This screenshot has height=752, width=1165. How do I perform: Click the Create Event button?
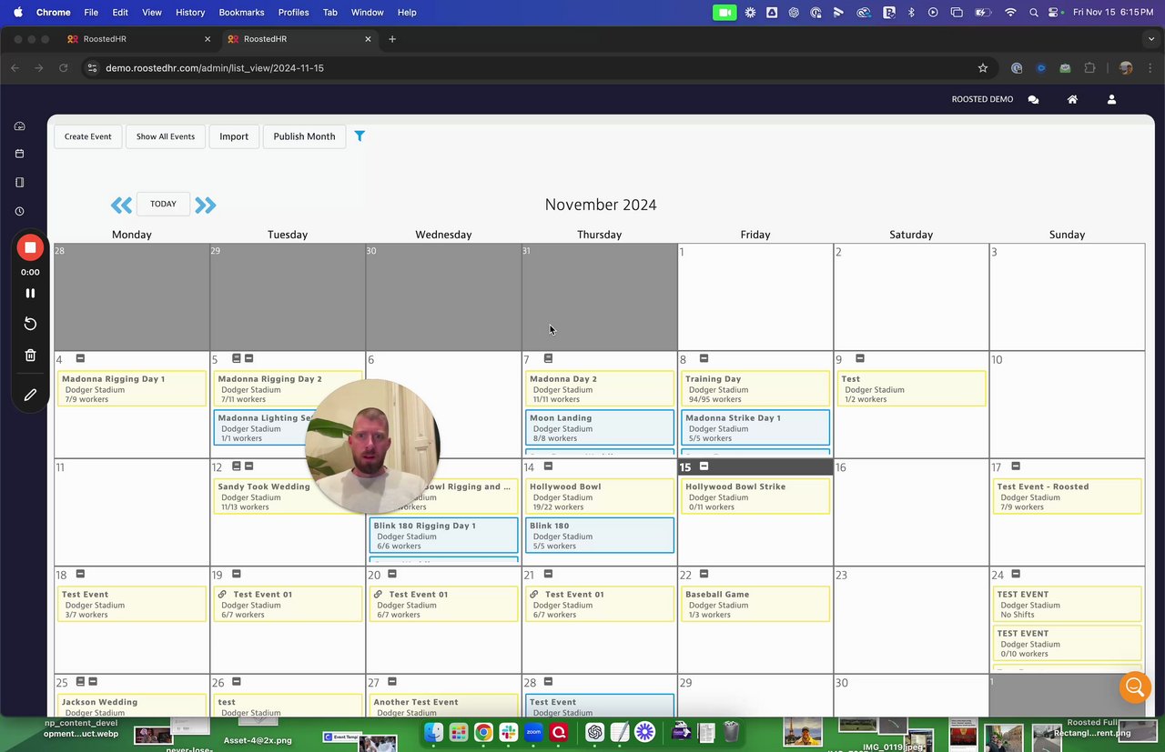pyautogui.click(x=88, y=136)
